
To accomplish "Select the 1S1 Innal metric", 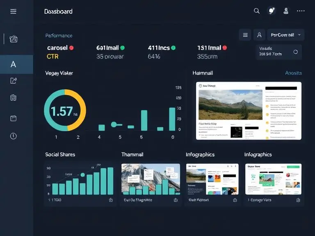I will point(212,52).
